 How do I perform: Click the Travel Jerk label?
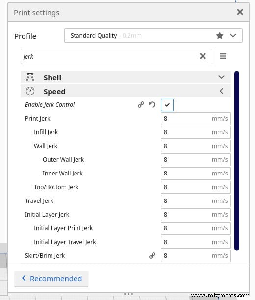[x=39, y=200]
